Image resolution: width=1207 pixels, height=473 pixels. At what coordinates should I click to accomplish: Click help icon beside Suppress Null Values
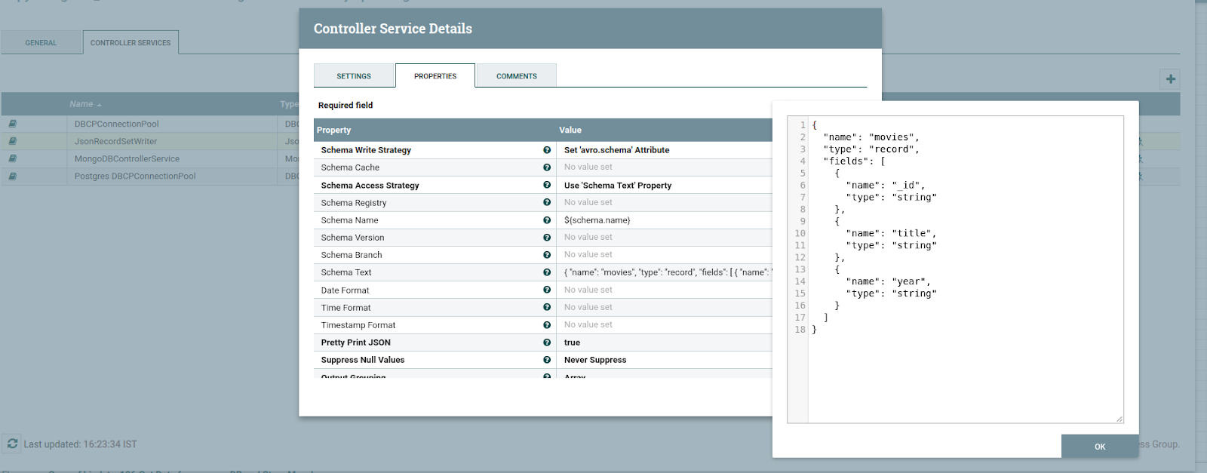tap(547, 360)
